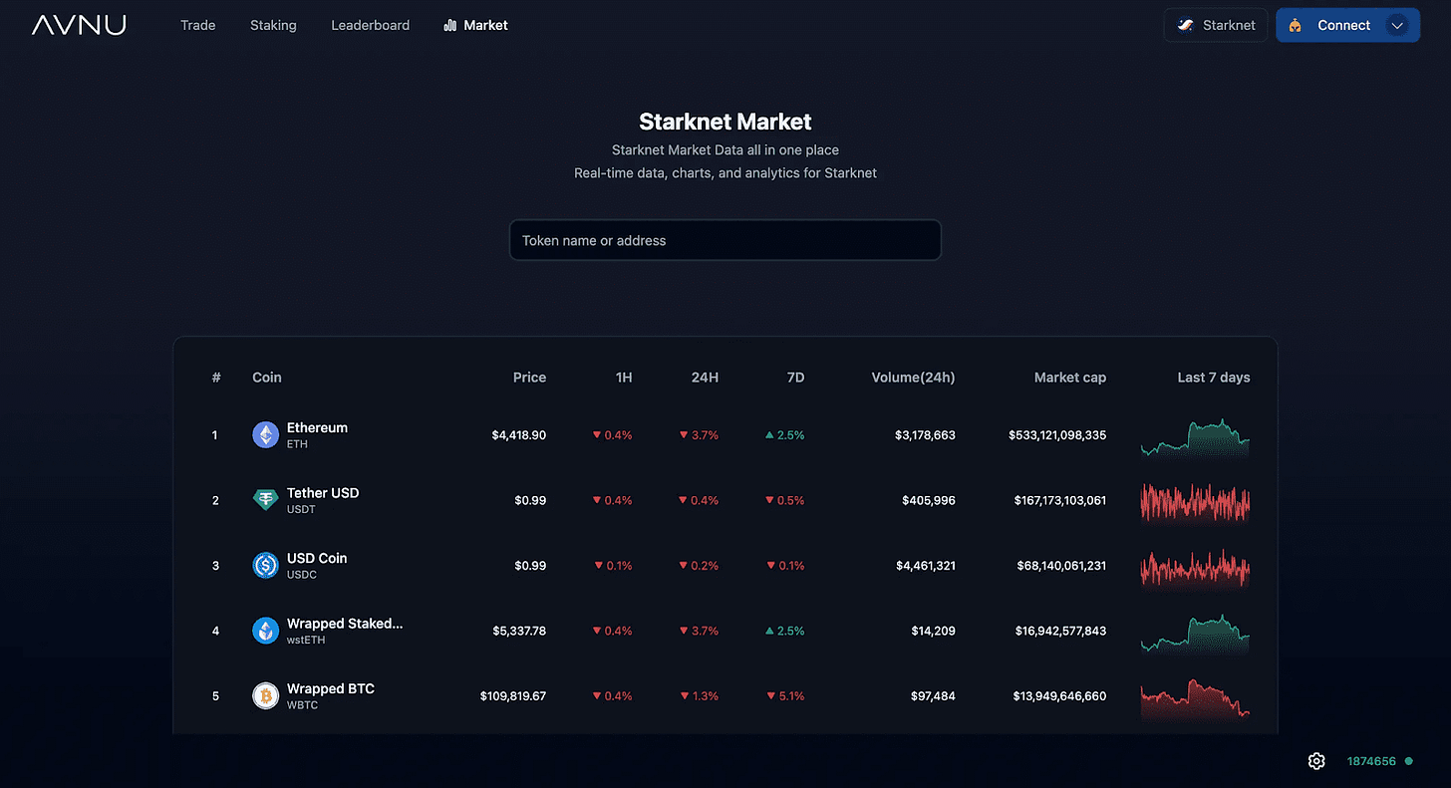Click wstETH price $5,337.78
This screenshot has height=788, width=1451.
coord(518,631)
